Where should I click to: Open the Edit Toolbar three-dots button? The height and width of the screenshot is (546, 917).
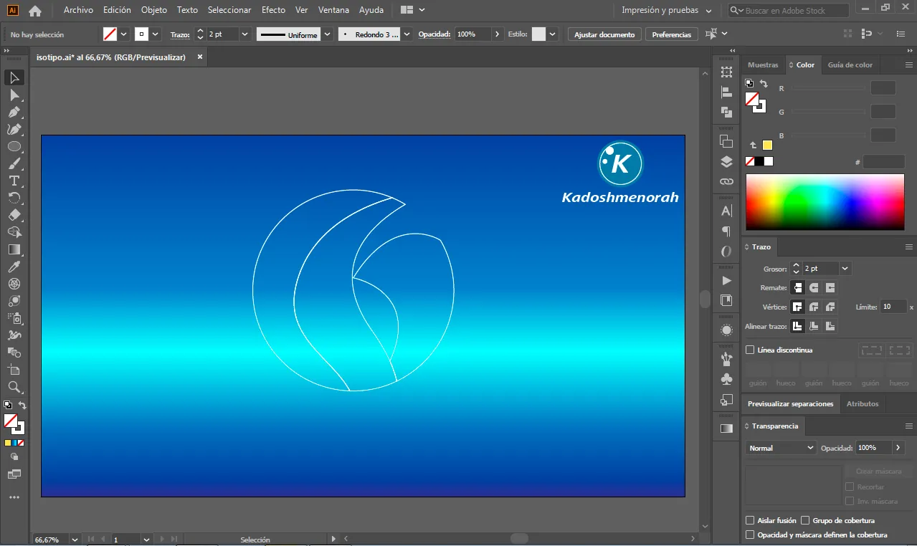click(x=14, y=497)
